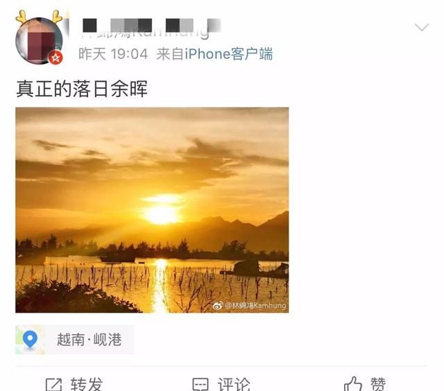The width and height of the screenshot is (444, 391).
Task: Toggle 赞 like on this post
Action: [378, 384]
